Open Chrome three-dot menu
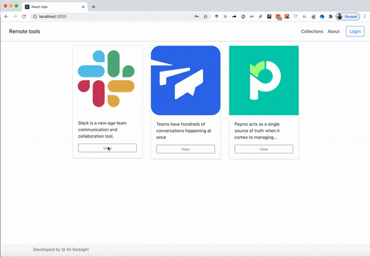Viewport: 370px width, 257px height. click(365, 17)
